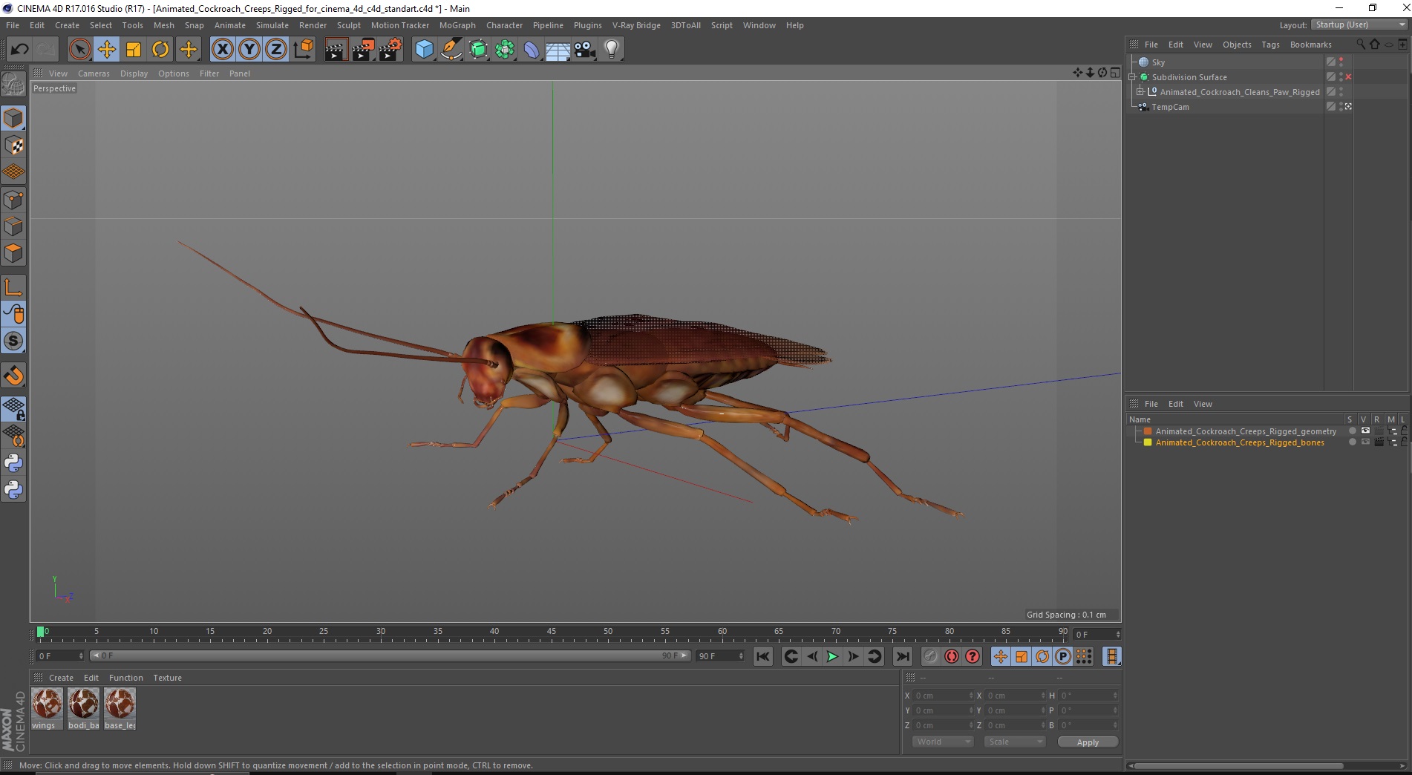Viewport: 1412px width, 775px height.
Task: Open the spline Pen tool
Action: point(451,50)
